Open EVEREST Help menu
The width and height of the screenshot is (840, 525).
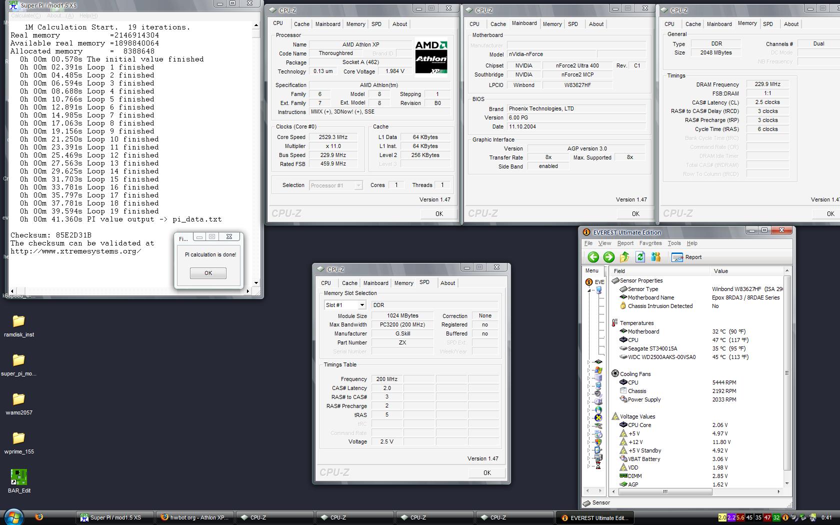(692, 243)
